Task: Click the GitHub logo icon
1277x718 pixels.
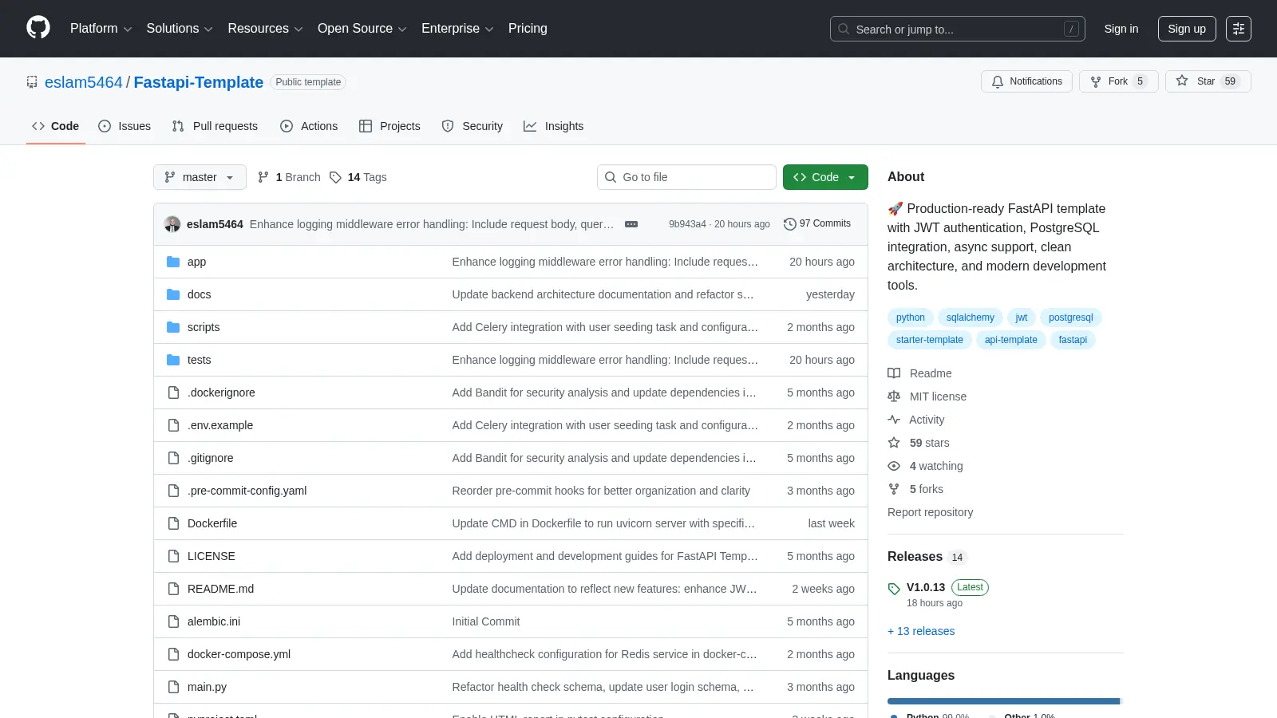Action: coord(38,28)
